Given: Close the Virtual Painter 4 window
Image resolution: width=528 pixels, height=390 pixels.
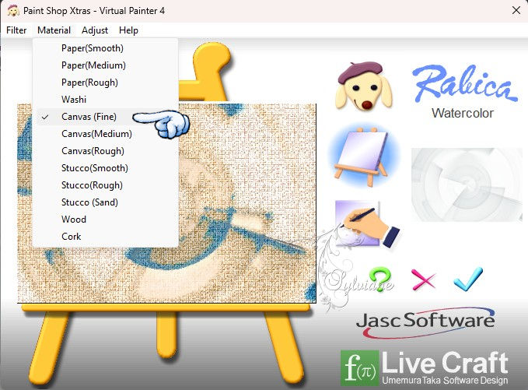Looking at the screenshot, I should pyautogui.click(x=516, y=10).
